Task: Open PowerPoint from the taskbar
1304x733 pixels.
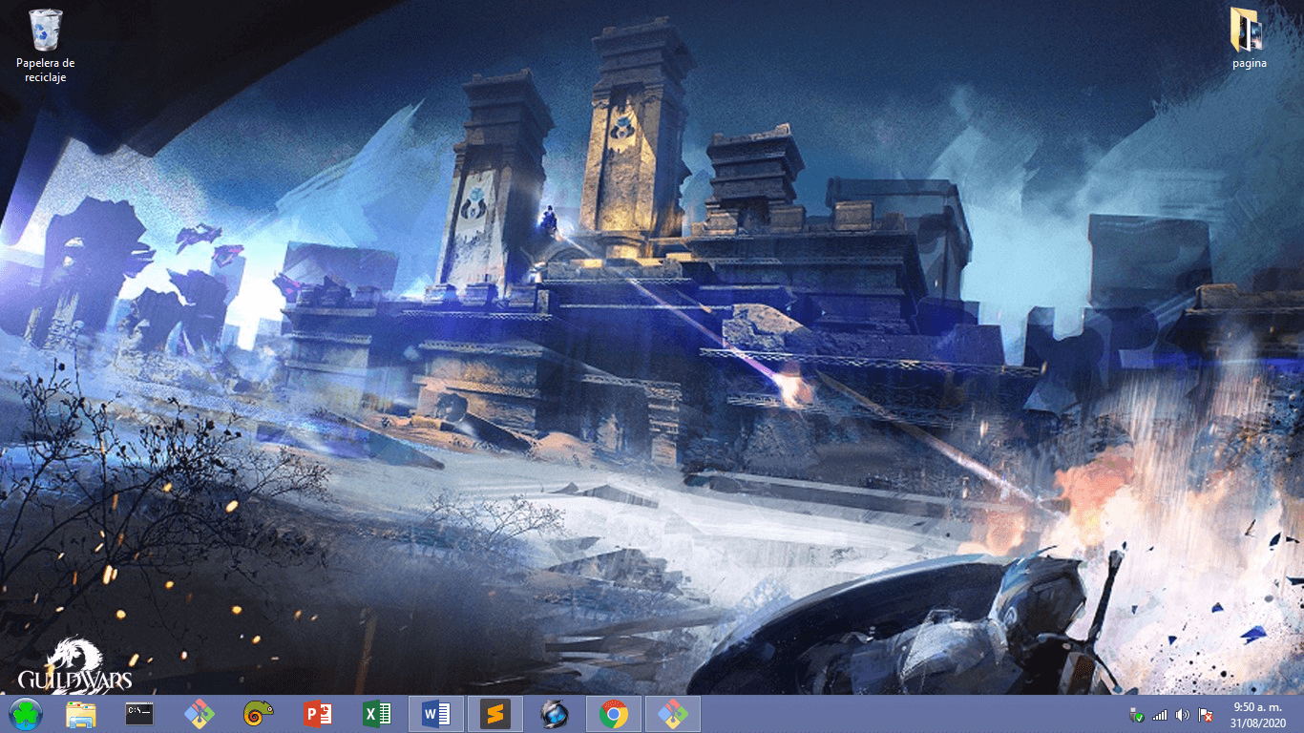Action: coord(317,714)
